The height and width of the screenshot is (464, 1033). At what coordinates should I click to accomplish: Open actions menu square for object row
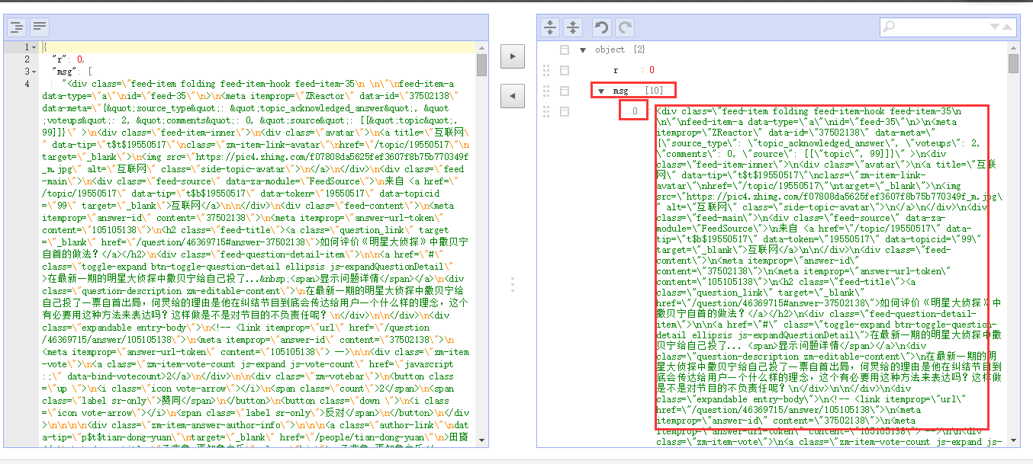point(565,50)
